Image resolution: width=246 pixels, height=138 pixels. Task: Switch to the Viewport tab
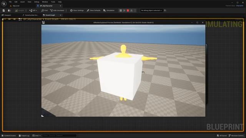click(6, 15)
